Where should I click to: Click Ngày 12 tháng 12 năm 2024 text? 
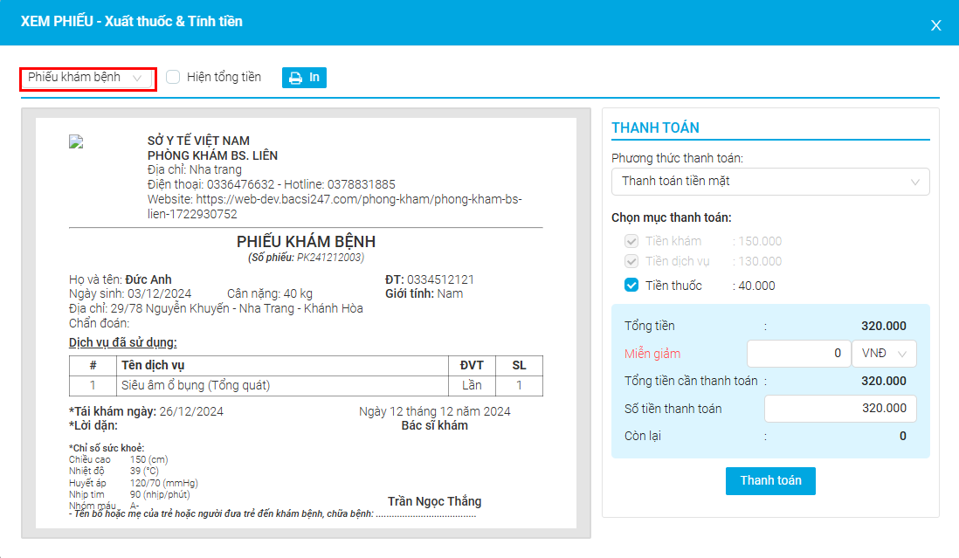point(434,411)
